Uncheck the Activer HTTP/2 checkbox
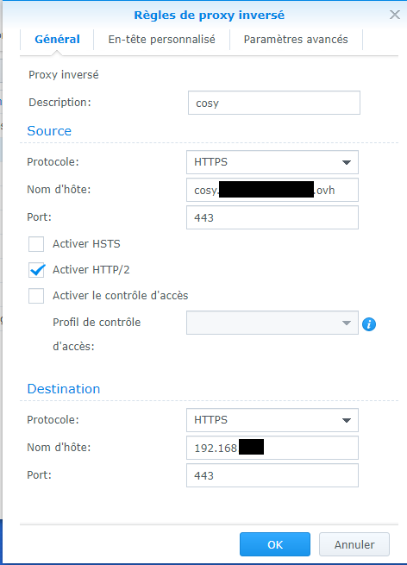 click(36, 270)
